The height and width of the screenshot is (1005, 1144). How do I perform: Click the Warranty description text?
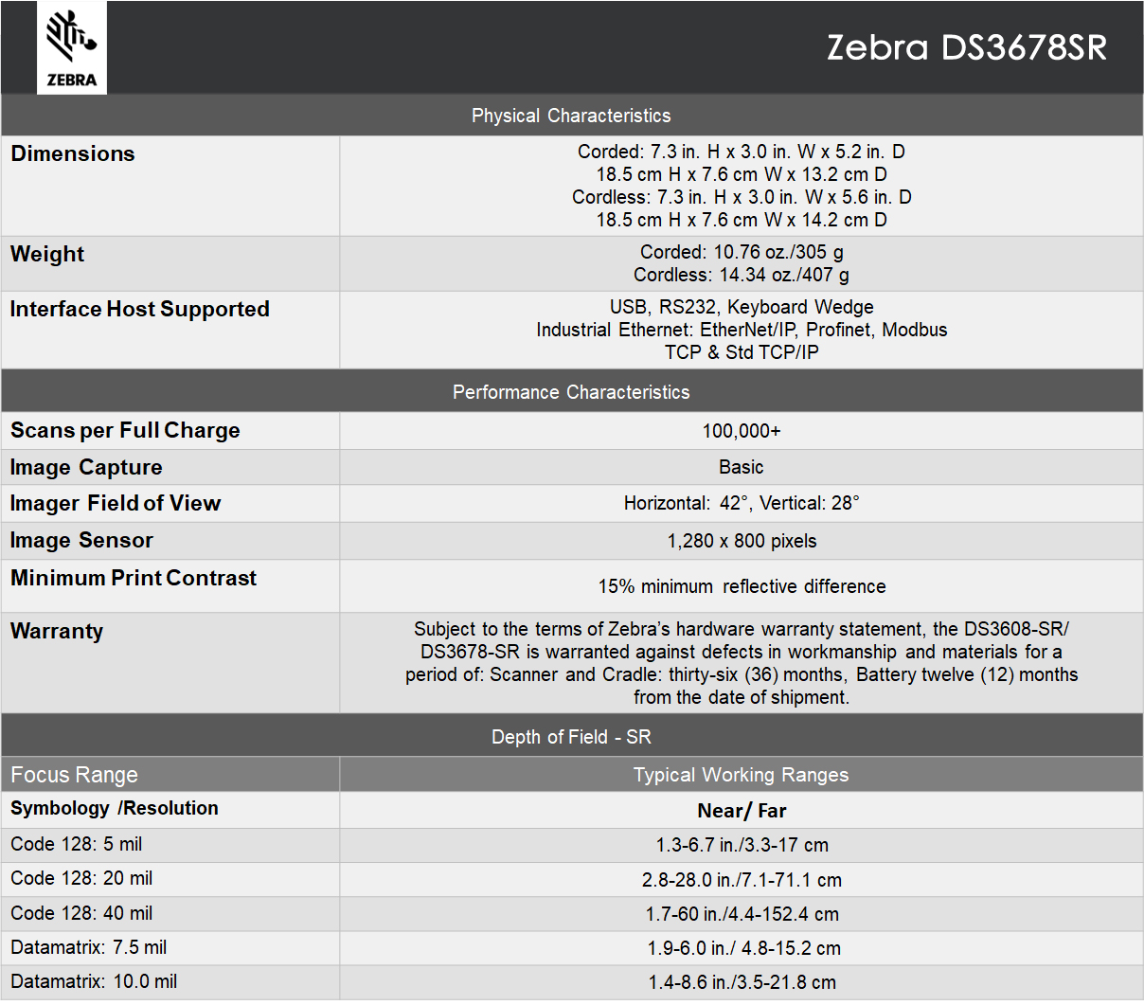click(x=742, y=663)
